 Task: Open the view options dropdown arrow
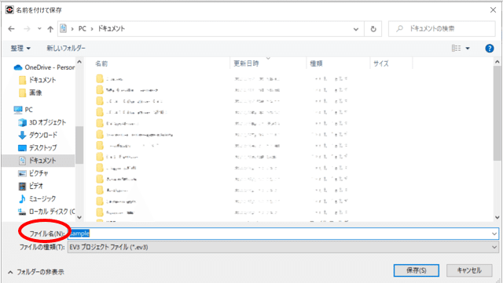tap(468, 49)
